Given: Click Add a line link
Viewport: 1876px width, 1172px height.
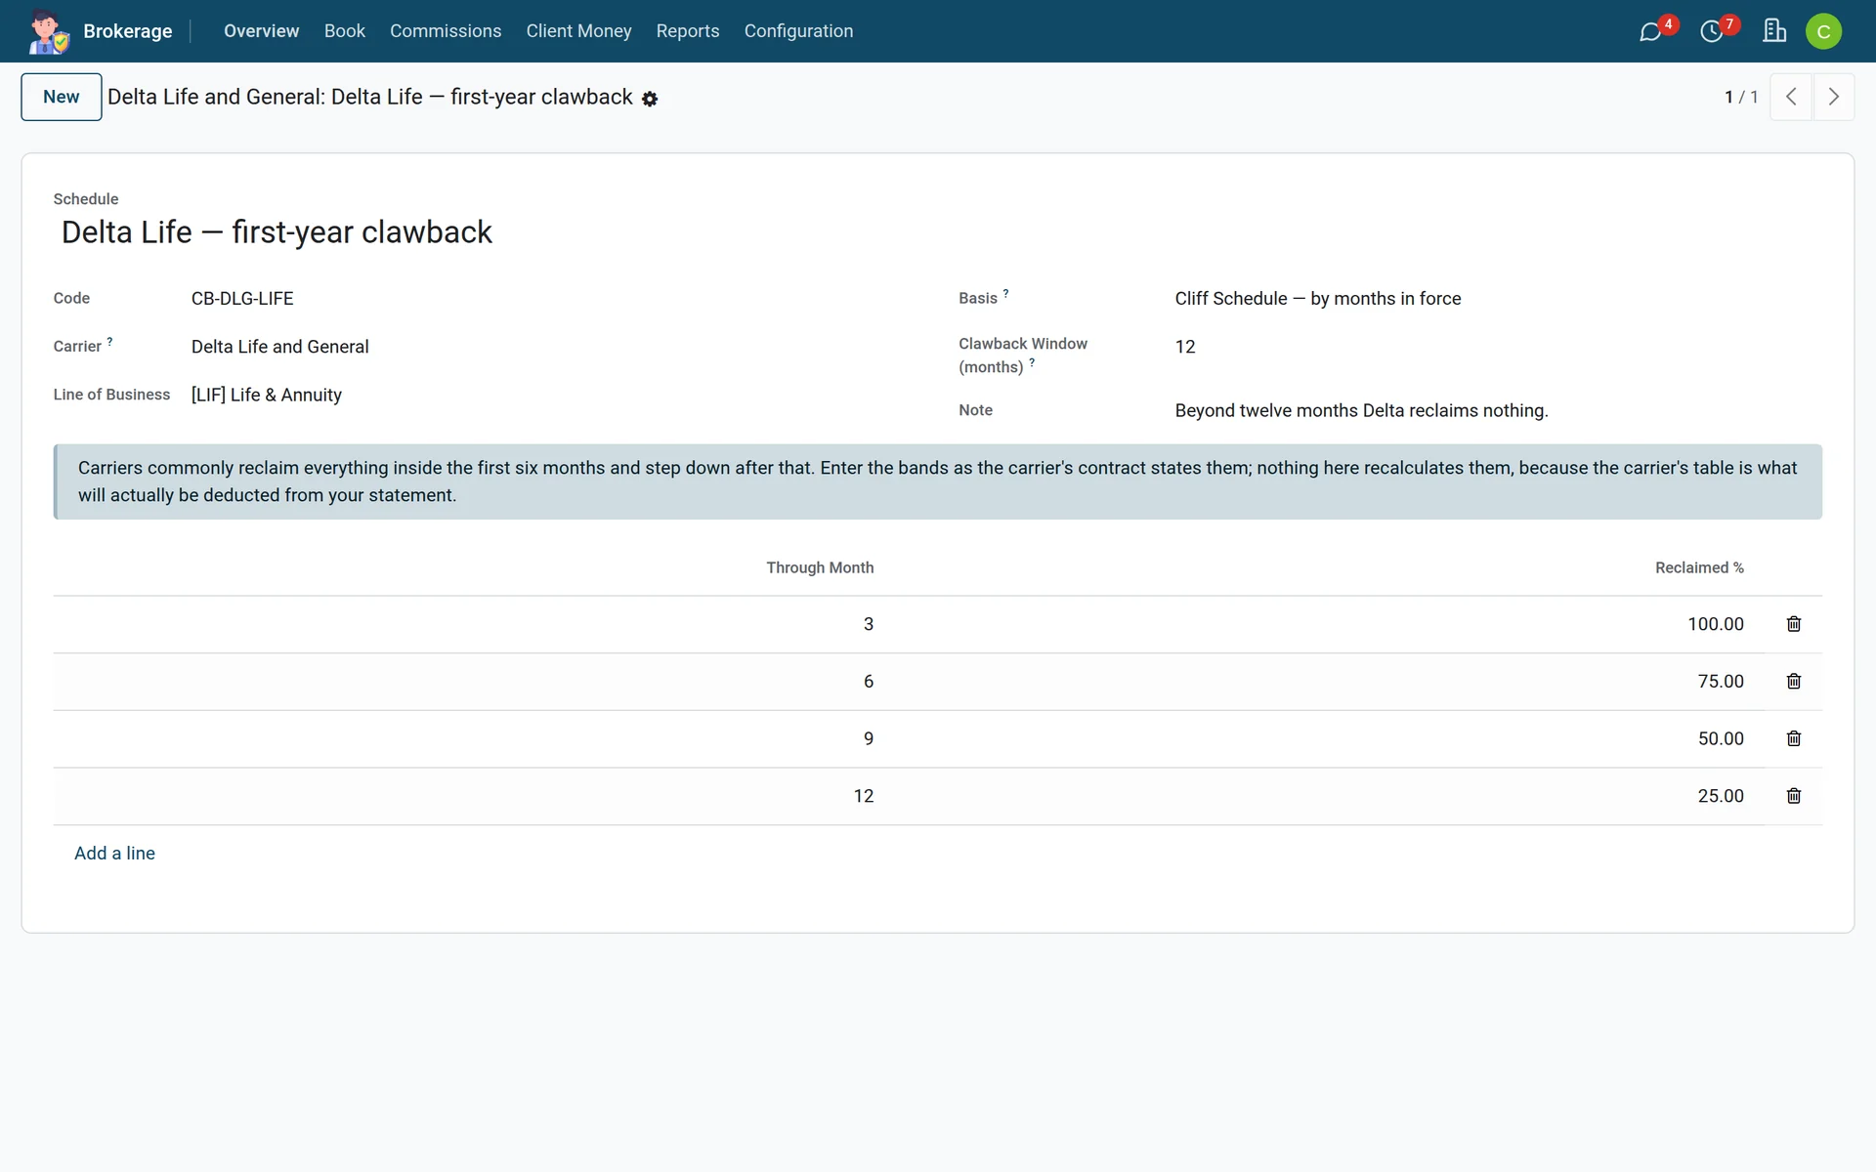Looking at the screenshot, I should point(114,854).
